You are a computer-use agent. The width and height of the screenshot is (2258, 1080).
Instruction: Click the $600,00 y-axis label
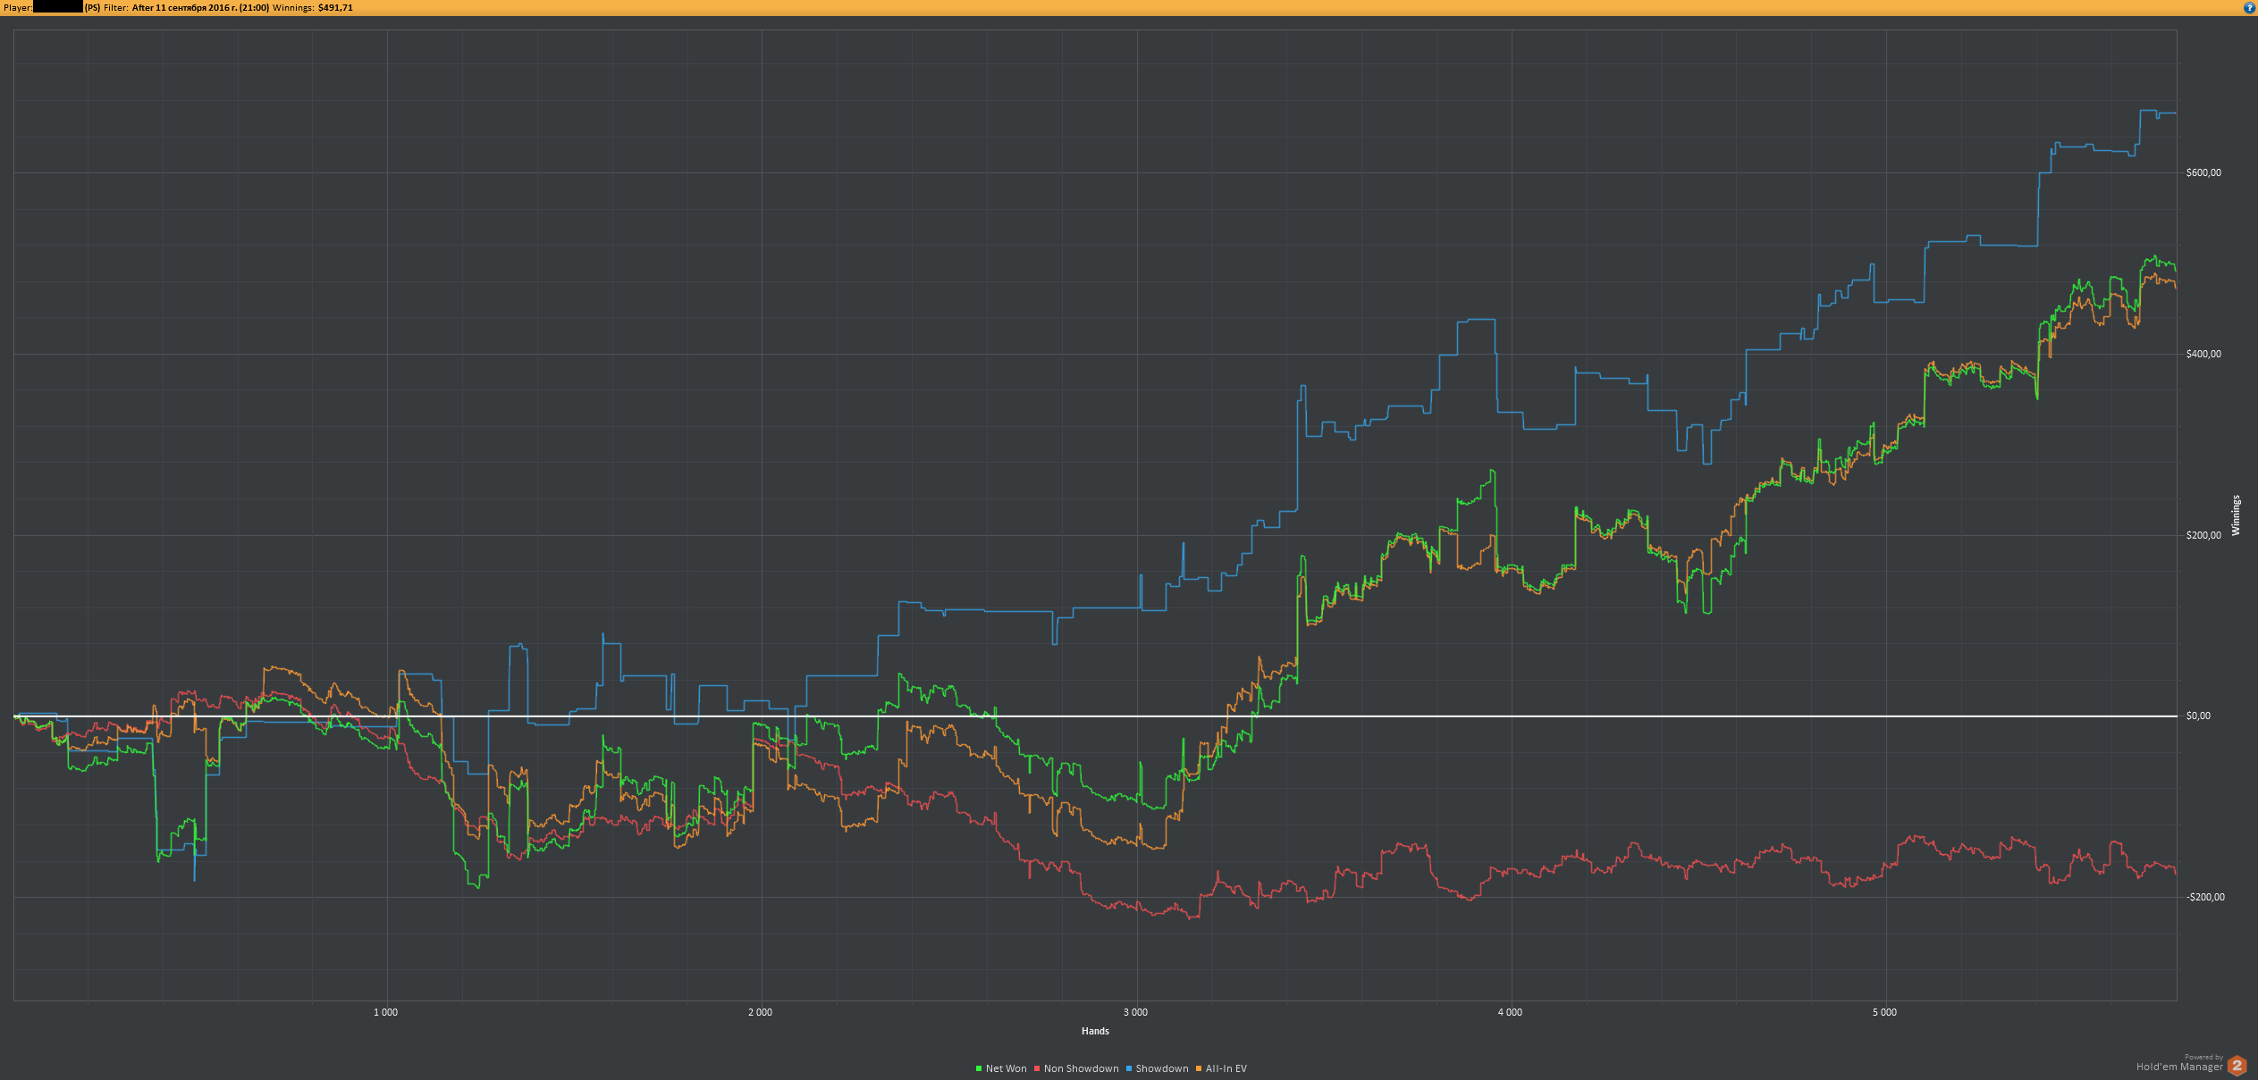2203,172
